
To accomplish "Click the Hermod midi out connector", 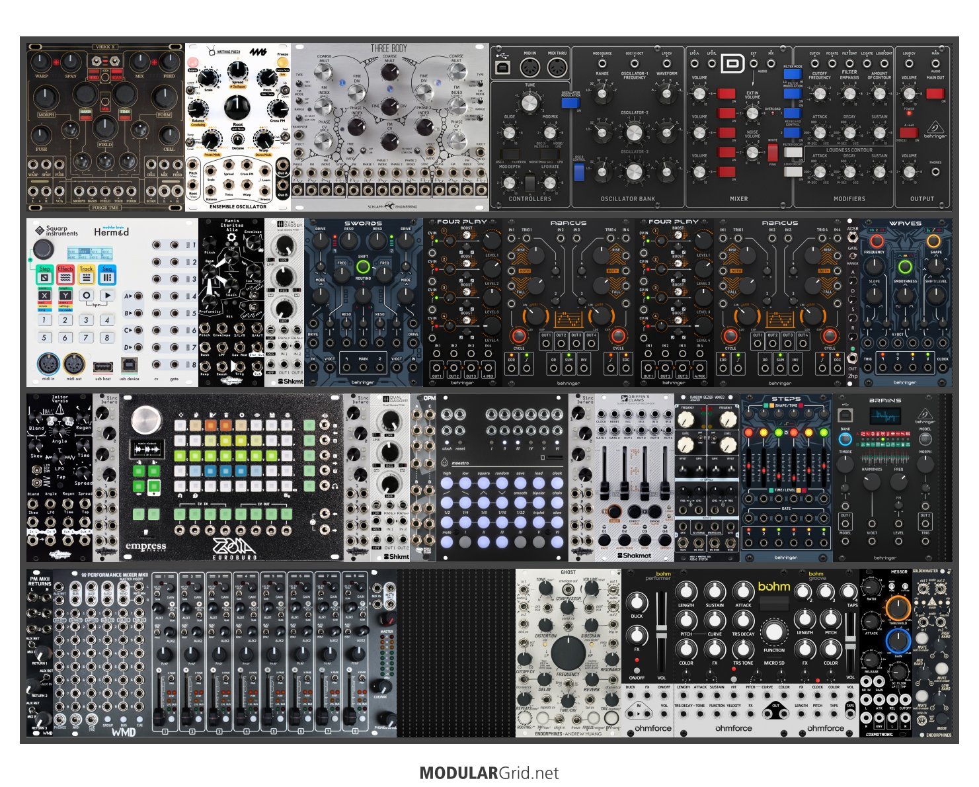I will [x=74, y=364].
